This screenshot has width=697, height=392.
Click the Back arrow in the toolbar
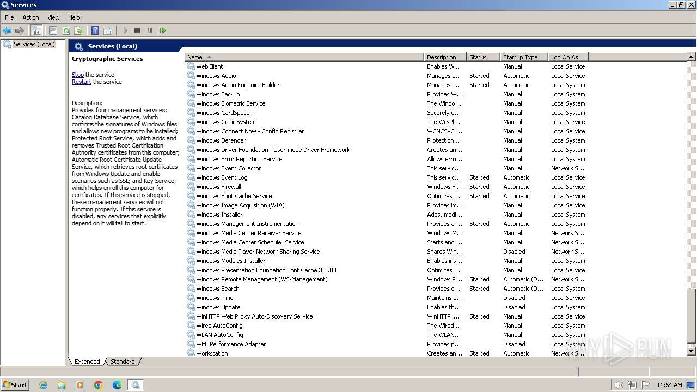click(x=7, y=31)
